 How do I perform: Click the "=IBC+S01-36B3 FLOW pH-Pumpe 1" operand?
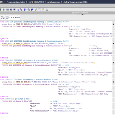coord(68,104)
